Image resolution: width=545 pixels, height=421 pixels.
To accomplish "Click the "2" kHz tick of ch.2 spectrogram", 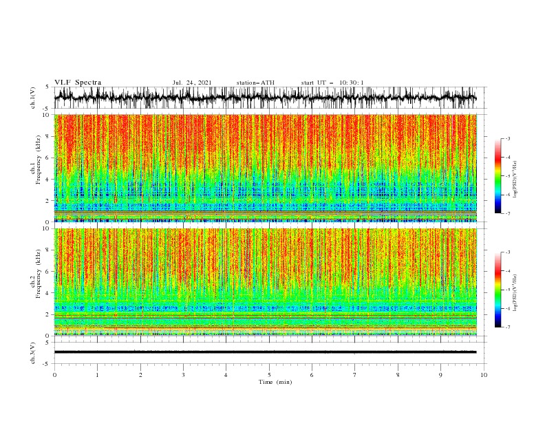I will coord(47,314).
